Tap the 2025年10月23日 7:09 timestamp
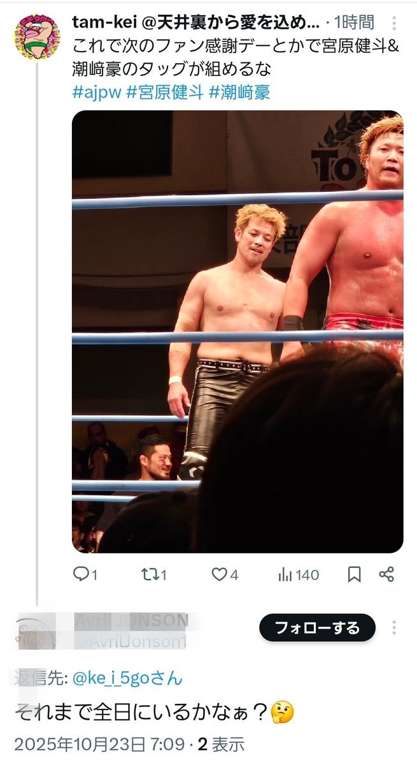This screenshot has width=417, height=765. point(99,744)
